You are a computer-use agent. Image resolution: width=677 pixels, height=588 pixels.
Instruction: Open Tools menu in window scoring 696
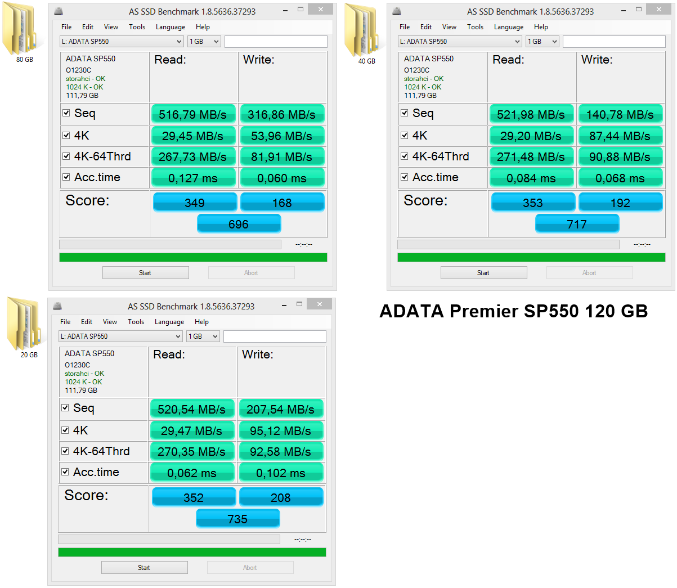point(137,27)
